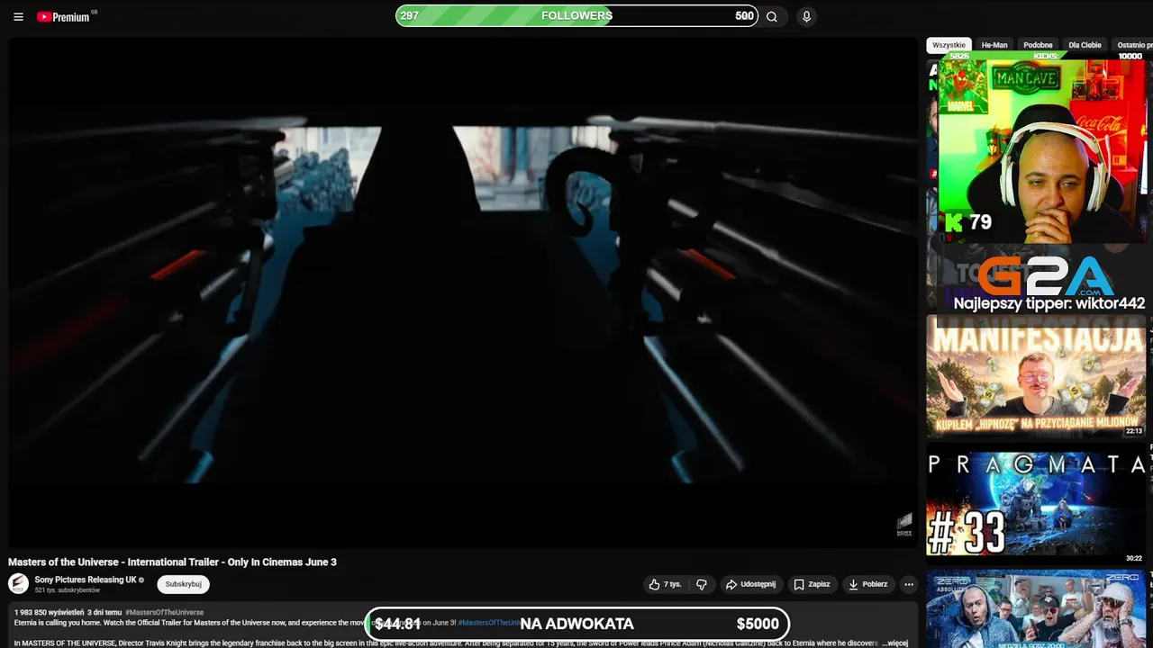Open the MANIFESTACJA video thumbnail

click(x=1036, y=375)
